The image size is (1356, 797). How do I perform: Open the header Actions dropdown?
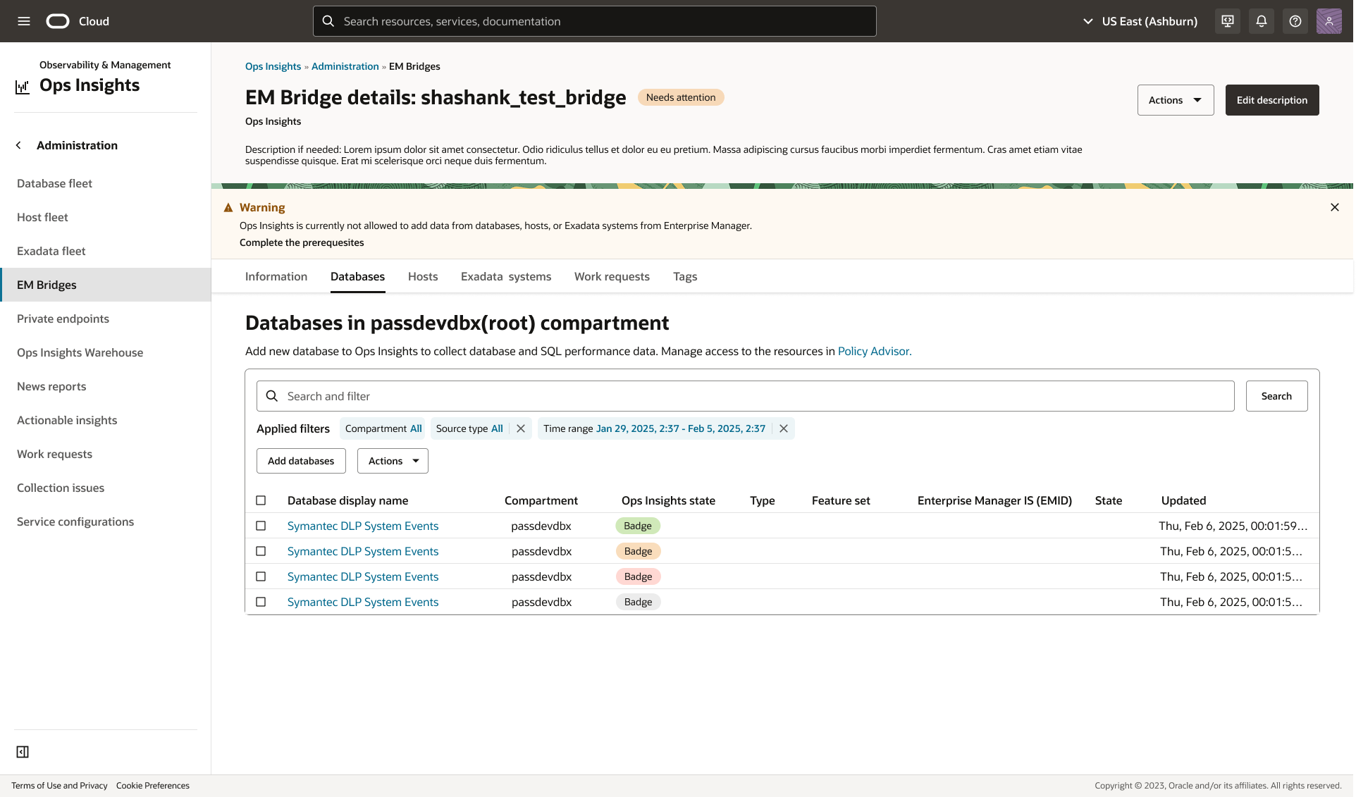[1175, 100]
